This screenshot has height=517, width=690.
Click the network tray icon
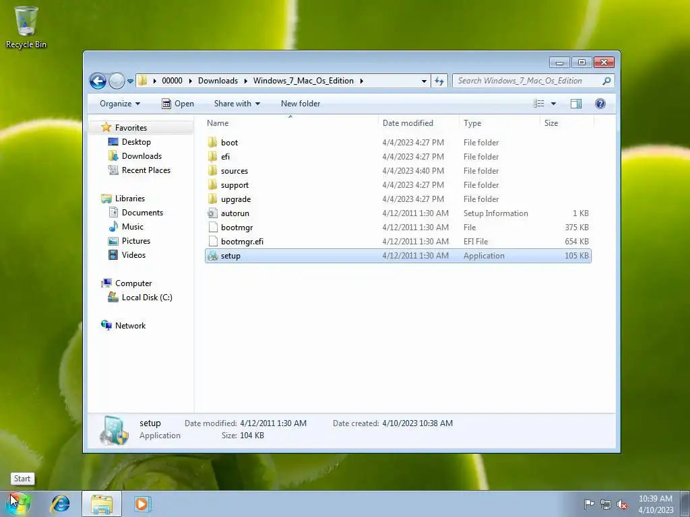(x=606, y=504)
